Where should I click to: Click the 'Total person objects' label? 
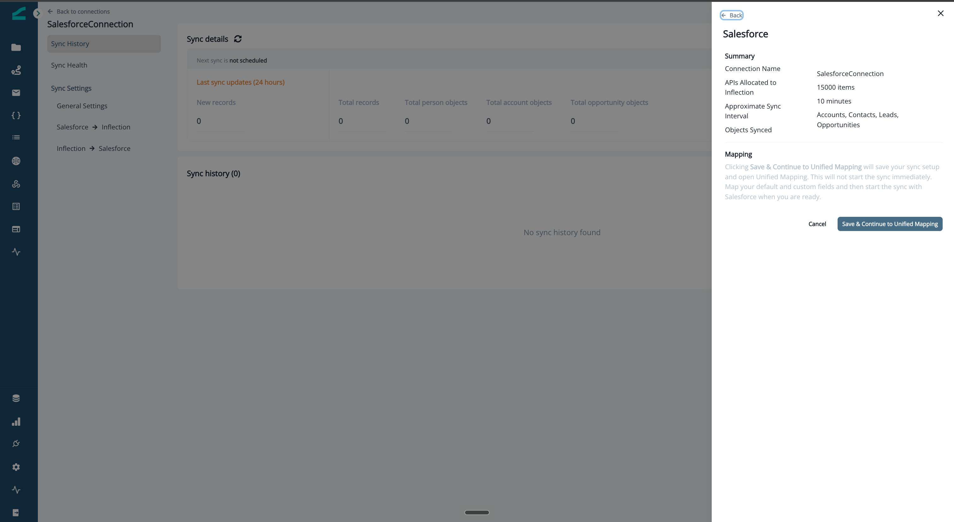coord(436,103)
